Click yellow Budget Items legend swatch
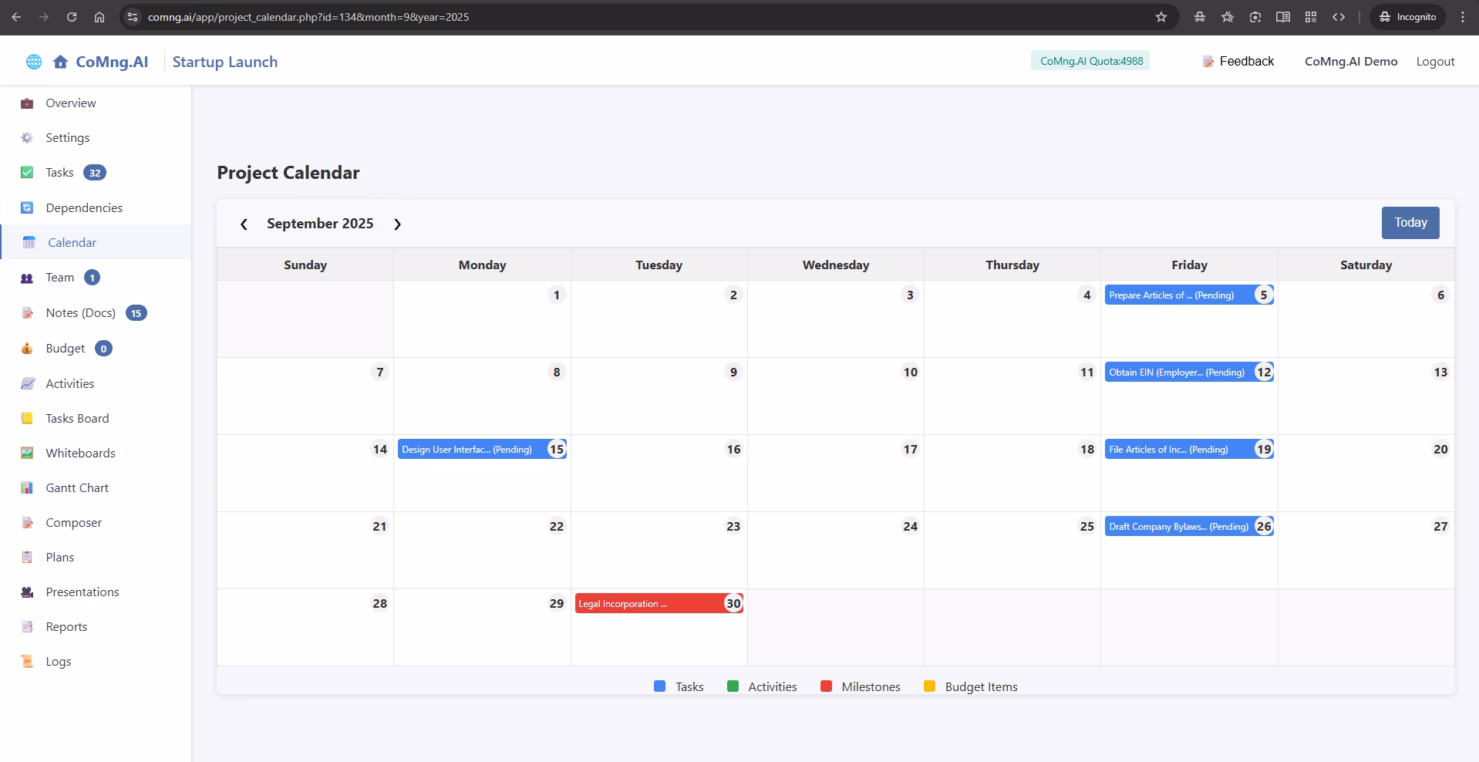The height and width of the screenshot is (762, 1479). pos(929,686)
